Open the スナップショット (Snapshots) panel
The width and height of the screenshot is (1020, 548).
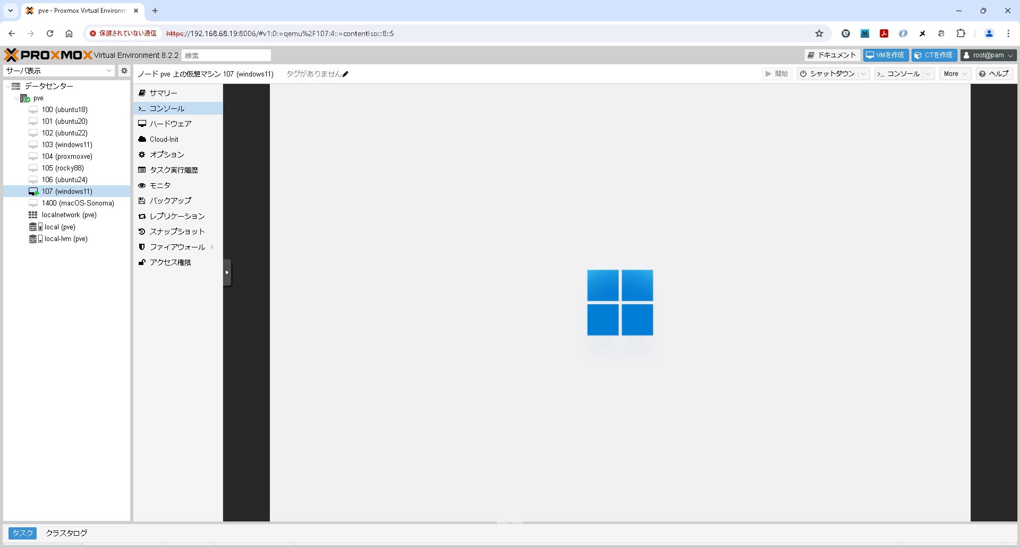(176, 231)
